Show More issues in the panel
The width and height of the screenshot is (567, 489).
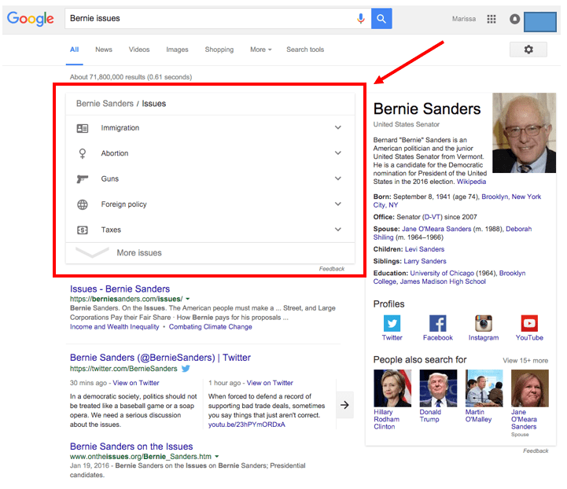point(138,253)
